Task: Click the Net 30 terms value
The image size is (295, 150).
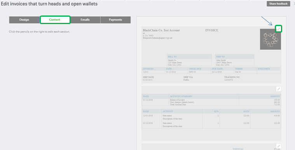Action: click(x=238, y=72)
